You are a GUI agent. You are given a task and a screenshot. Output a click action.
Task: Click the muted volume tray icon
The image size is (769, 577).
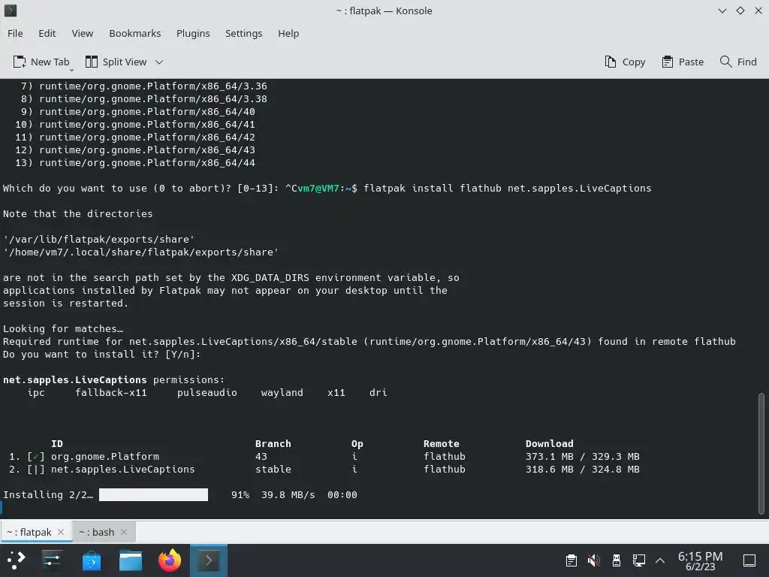[593, 560]
